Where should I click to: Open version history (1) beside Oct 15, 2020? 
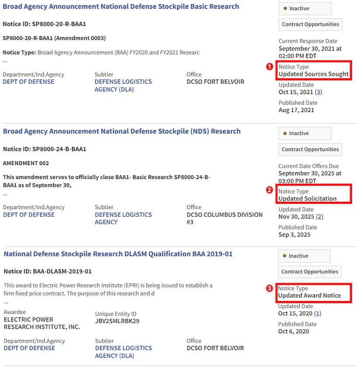tap(318, 314)
